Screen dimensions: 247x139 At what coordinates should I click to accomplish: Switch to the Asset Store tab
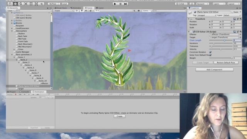coord(61,8)
